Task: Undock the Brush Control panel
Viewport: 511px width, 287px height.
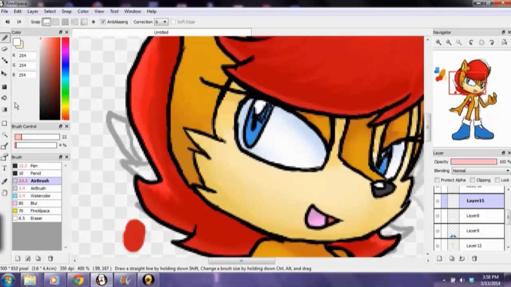Action: click(61, 126)
